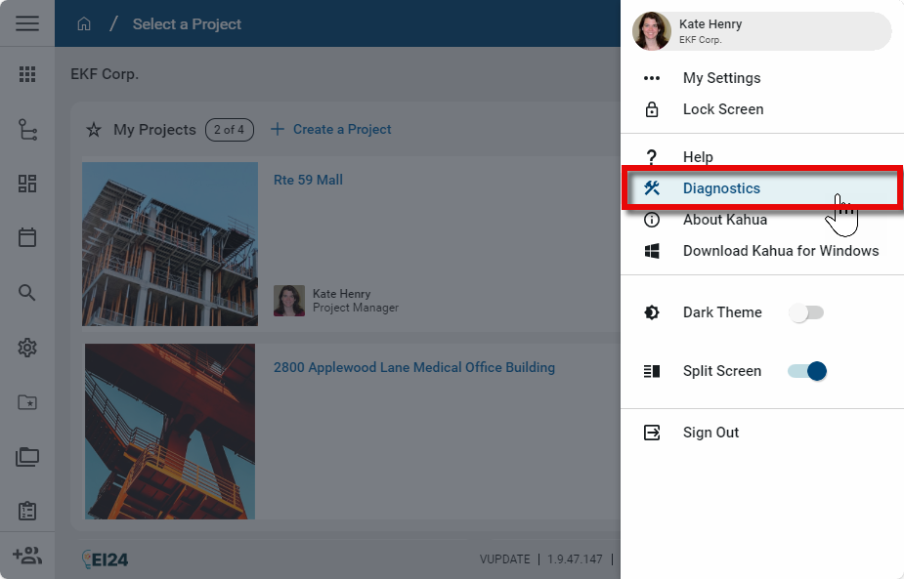The width and height of the screenshot is (904, 579).
Task: Enable the Dark Theme toggle
Action: [807, 312]
